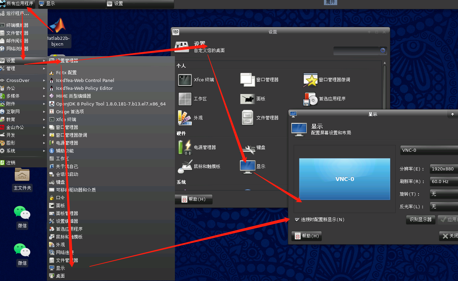The width and height of the screenshot is (458, 281).
Task: Choose 设置管理器 in settings submenu
Action: (111, 61)
